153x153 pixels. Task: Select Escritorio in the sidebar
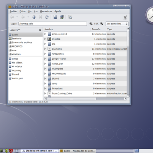click(26, 39)
